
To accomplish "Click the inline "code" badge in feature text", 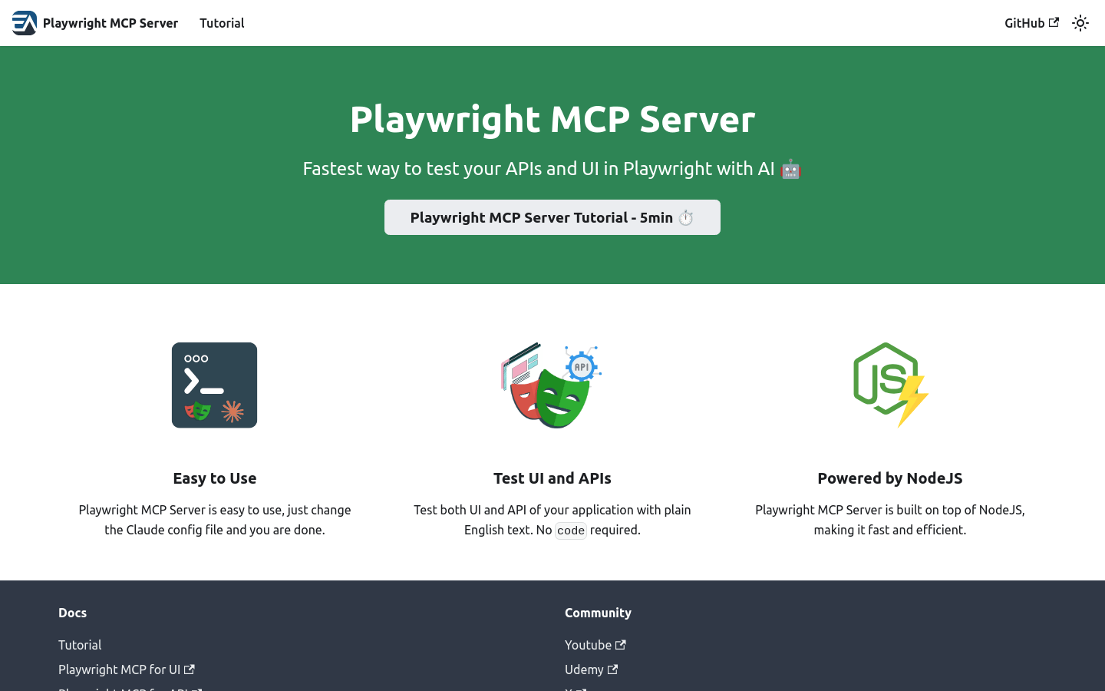I will point(571,530).
